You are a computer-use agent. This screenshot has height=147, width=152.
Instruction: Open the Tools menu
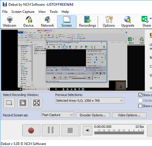(x=54, y=12)
